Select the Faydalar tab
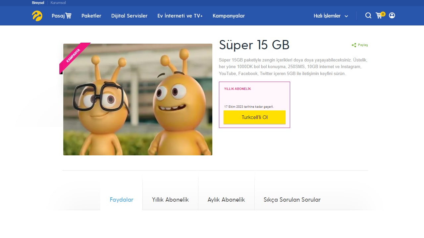The width and height of the screenshot is (424, 238). (x=122, y=200)
